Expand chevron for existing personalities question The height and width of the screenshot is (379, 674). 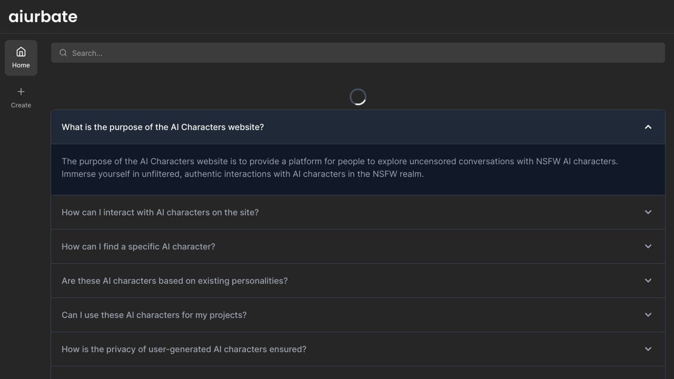click(x=648, y=281)
